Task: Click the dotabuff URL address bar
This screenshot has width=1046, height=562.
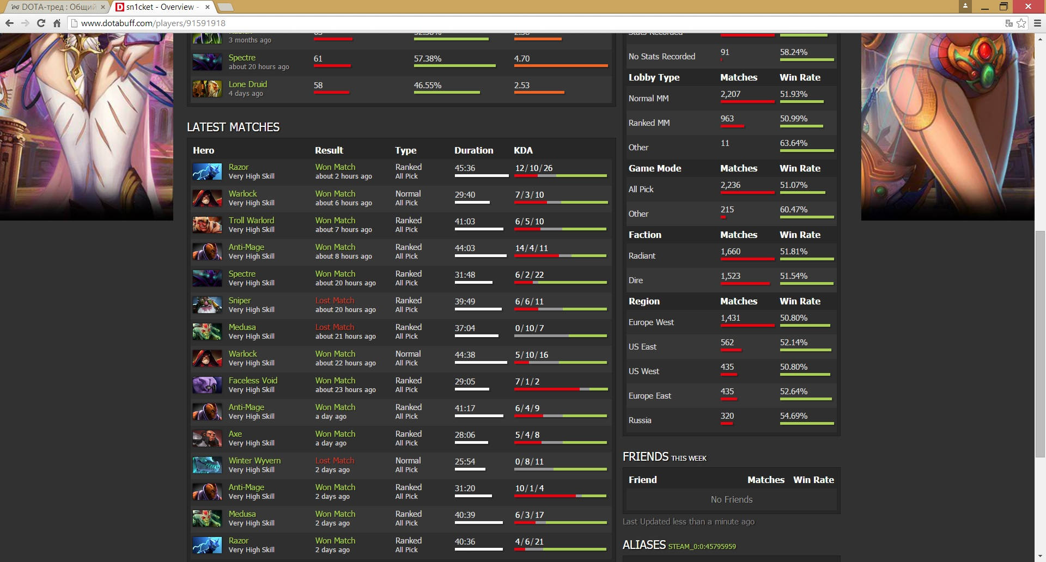Action: (534, 23)
